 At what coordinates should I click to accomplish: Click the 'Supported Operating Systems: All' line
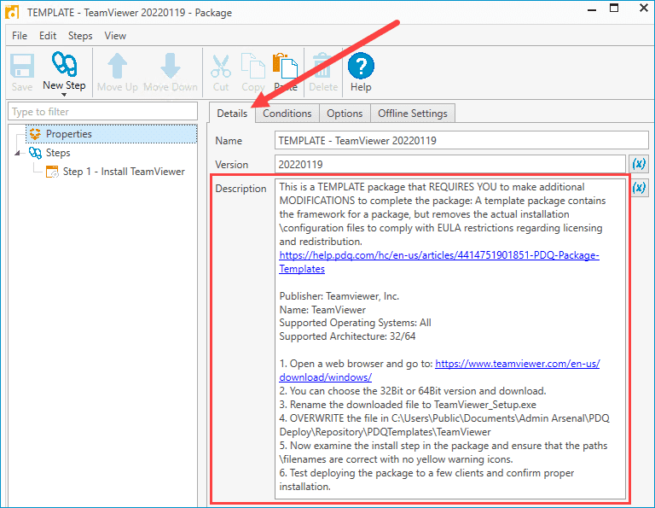pos(355,323)
